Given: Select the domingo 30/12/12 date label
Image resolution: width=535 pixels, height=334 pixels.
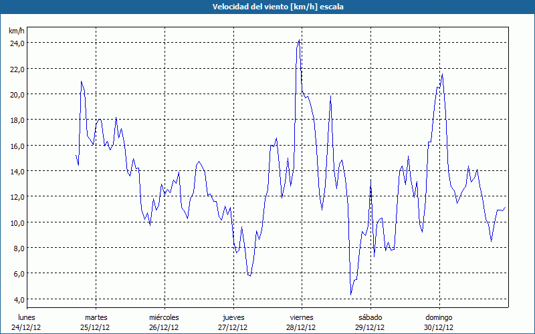Looking at the screenshot, I should coord(439,322).
